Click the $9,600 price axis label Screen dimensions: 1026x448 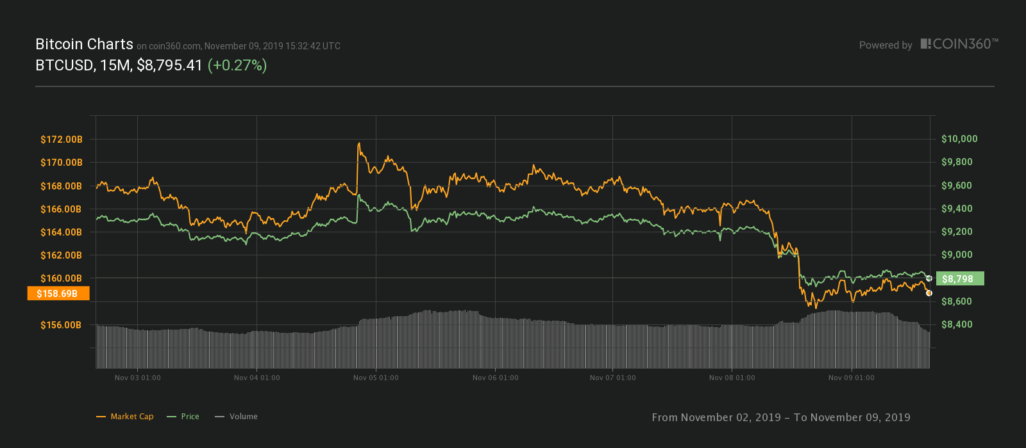coord(957,186)
